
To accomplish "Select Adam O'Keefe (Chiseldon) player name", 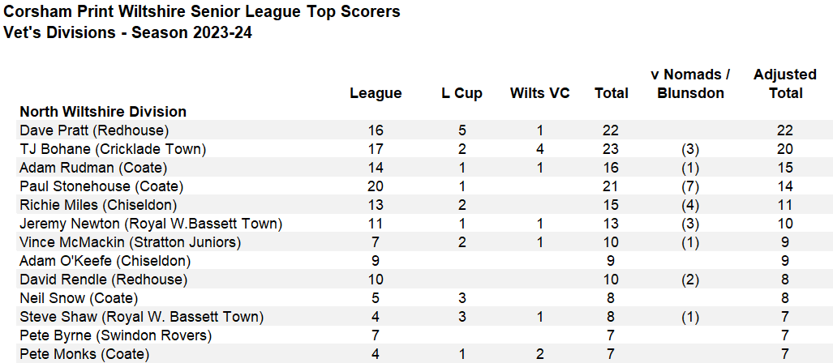I will click(105, 261).
